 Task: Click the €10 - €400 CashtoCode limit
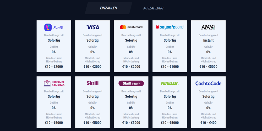click(x=208, y=123)
